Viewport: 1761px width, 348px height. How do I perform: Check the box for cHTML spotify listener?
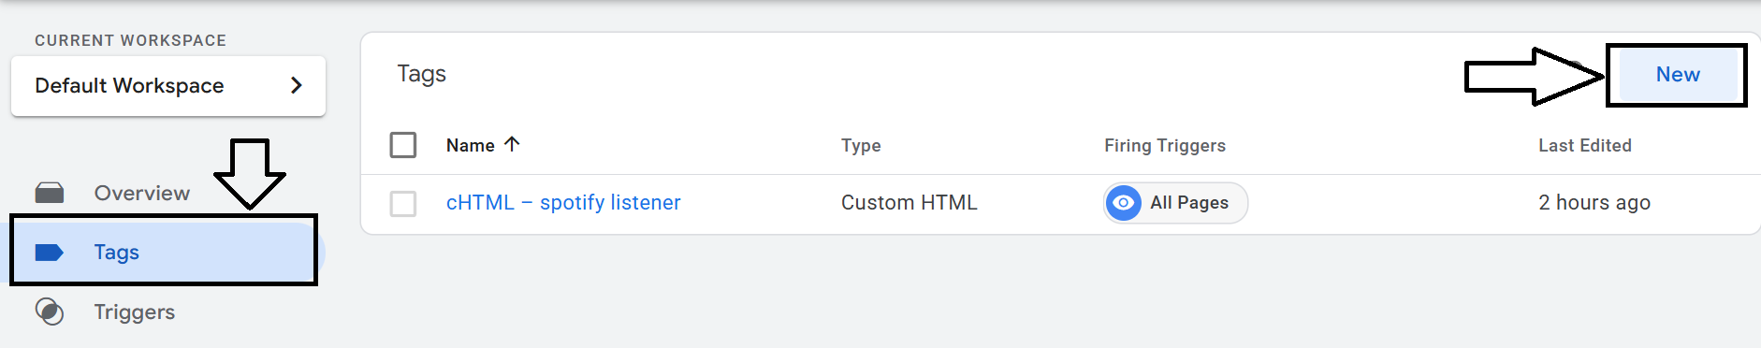tap(403, 203)
